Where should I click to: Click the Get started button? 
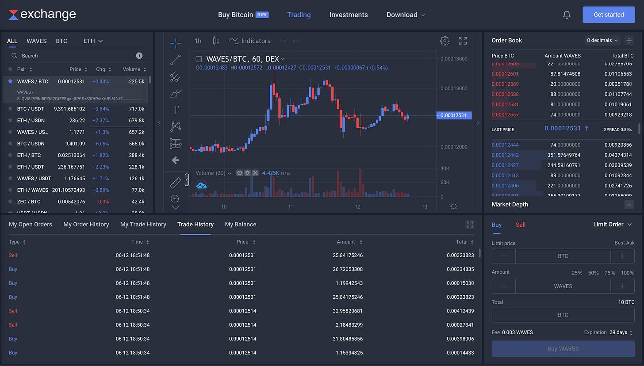coord(609,15)
